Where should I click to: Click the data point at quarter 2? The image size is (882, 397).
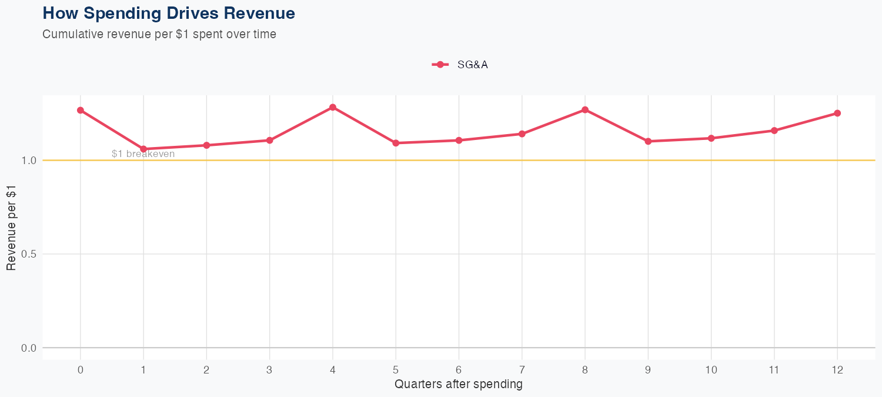pos(206,145)
